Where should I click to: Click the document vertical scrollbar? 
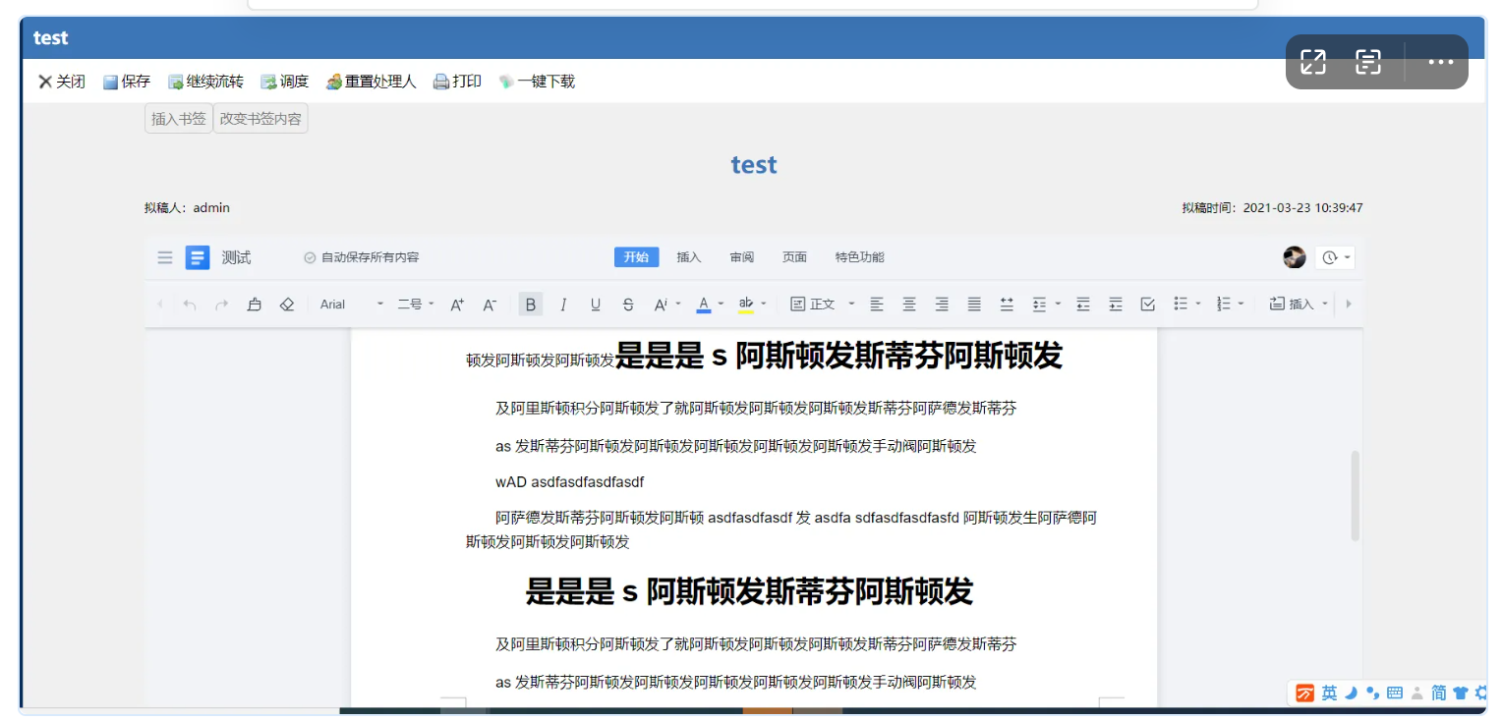1356,496
